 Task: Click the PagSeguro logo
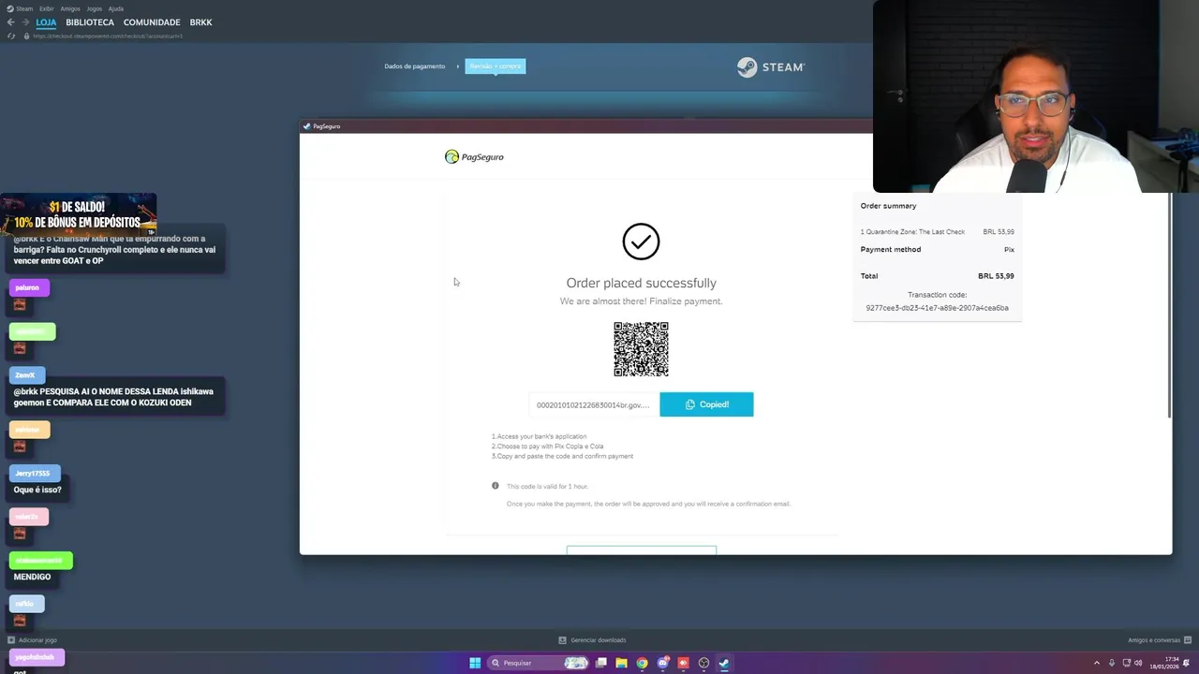point(474,156)
